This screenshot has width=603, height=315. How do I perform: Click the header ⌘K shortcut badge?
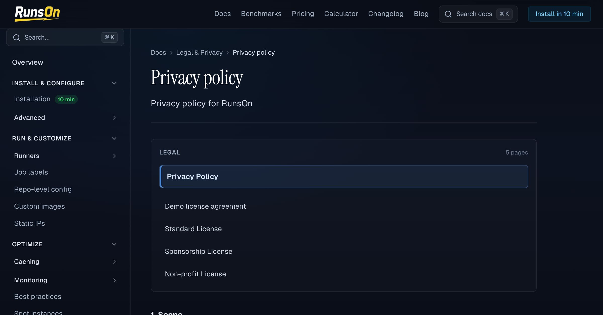coord(504,14)
